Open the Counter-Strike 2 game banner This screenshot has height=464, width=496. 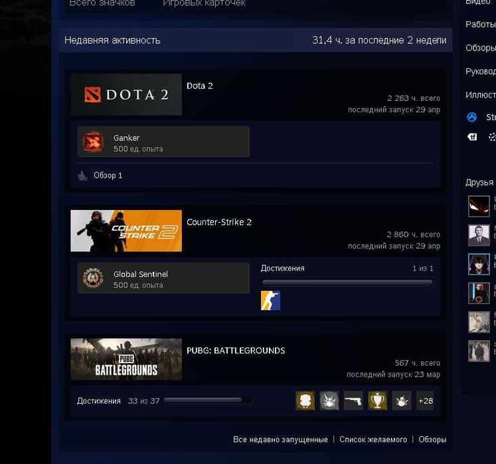(x=126, y=231)
